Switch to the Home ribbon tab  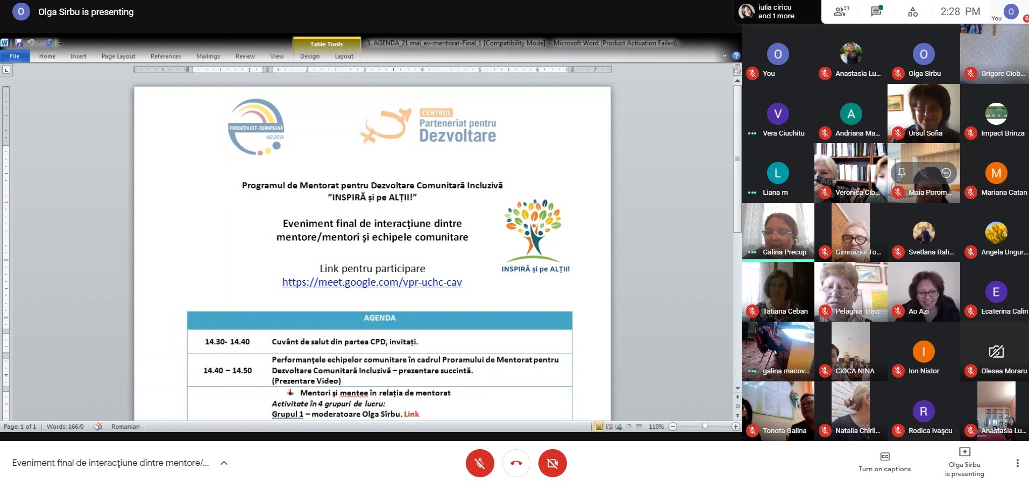47,56
